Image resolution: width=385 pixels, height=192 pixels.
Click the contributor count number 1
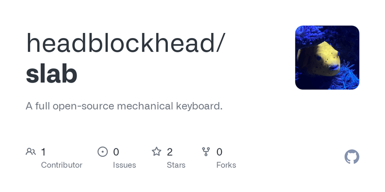pos(43,152)
